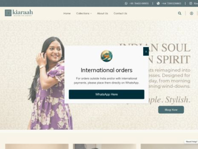Image resolution: width=198 pixels, height=149 pixels.
Task: Open the Contact Us page
Action: [120, 14]
